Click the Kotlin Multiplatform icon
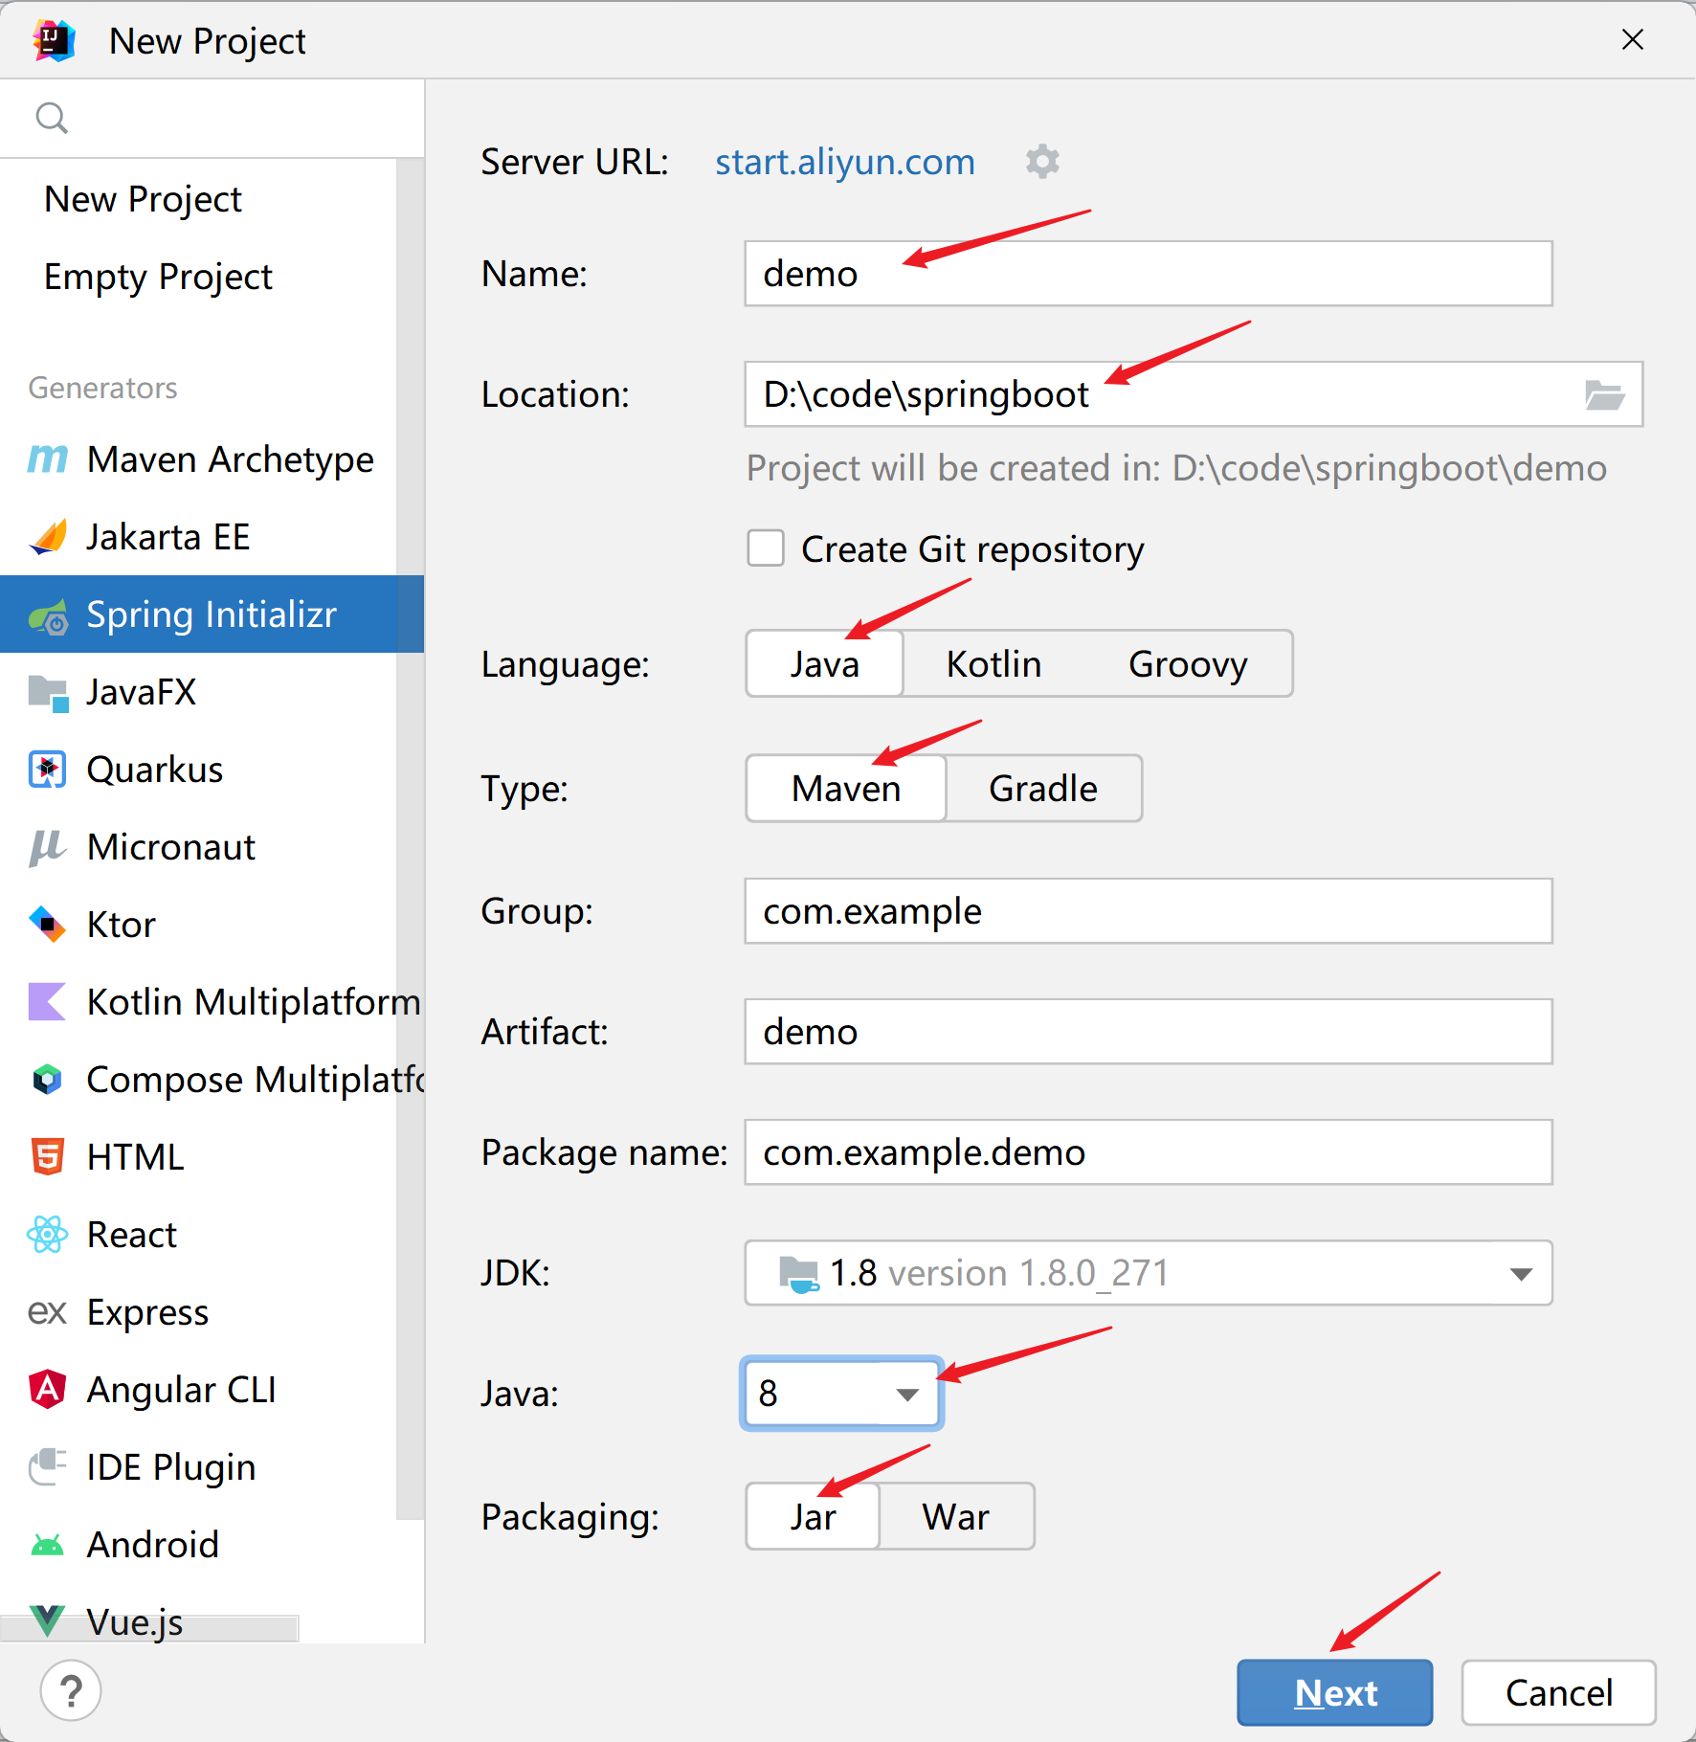 coord(48,1002)
